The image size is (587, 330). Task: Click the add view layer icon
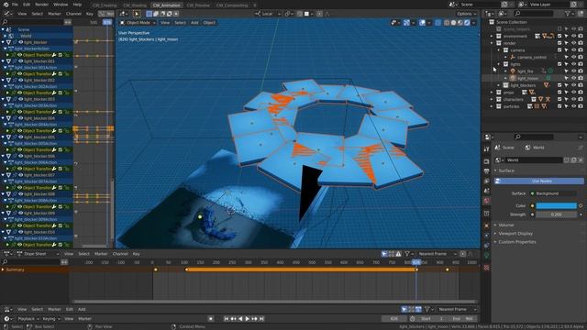573,5
